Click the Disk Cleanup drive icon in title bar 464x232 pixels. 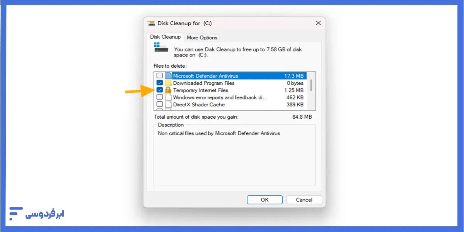(152, 23)
